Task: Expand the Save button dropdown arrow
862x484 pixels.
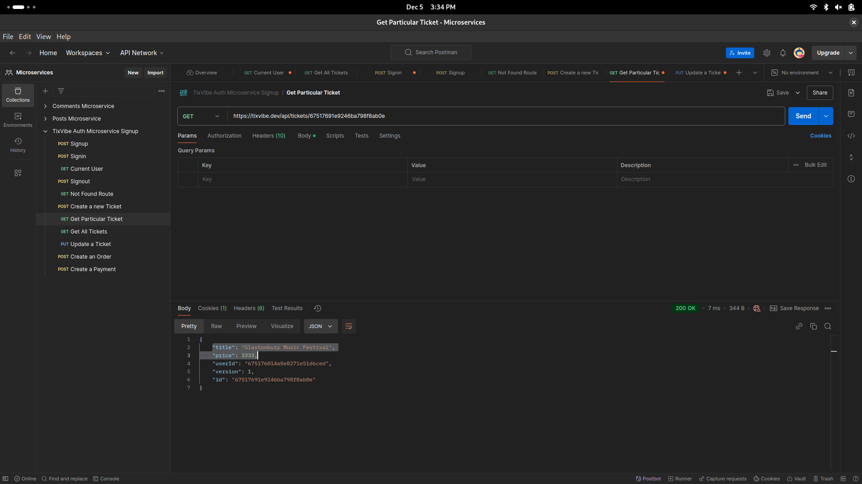Action: pos(798,92)
